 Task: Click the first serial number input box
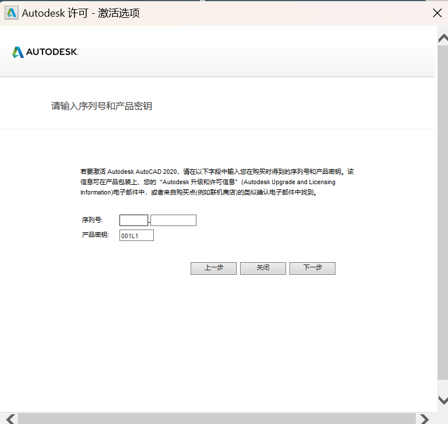134,220
